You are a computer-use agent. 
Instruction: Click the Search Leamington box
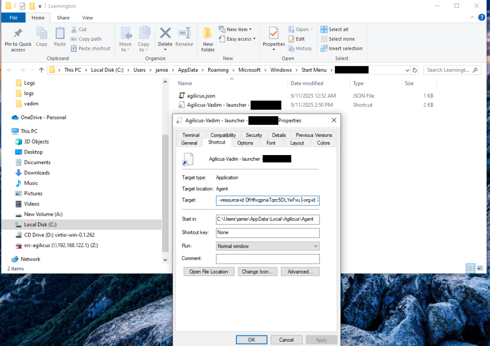click(452, 70)
